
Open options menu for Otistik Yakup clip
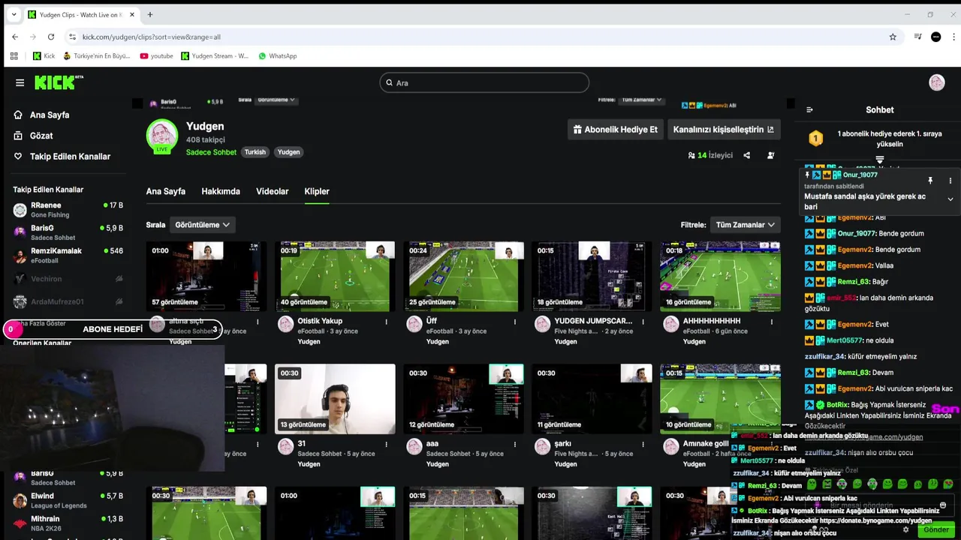(x=387, y=322)
